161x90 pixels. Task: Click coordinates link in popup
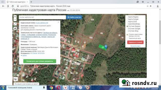pos(37,53)
